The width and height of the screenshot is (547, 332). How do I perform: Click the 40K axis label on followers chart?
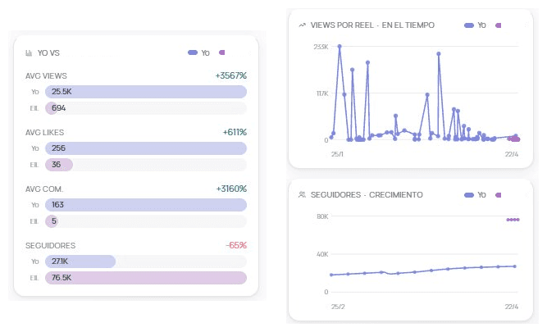click(322, 254)
